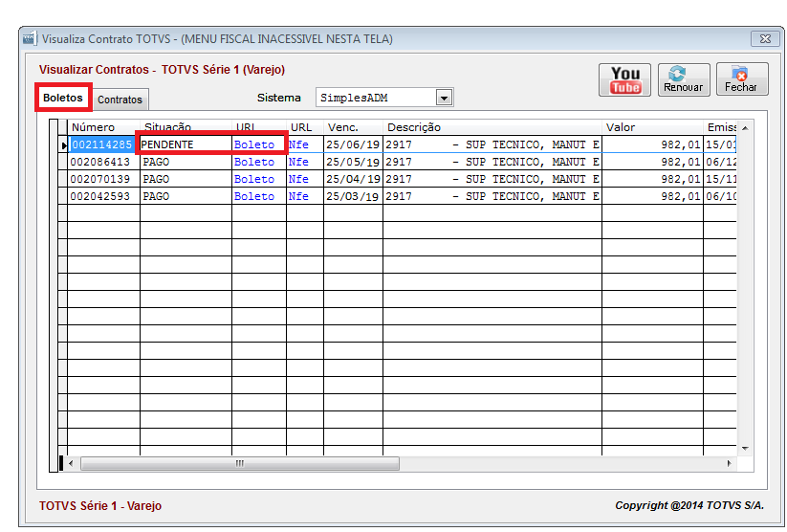Viewport: 787px width, 532px height.
Task: Open Nfe link for row 002114285
Action: [298, 144]
